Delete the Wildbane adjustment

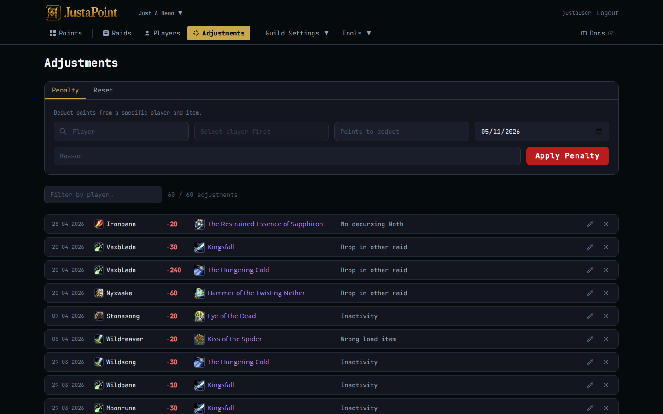[x=606, y=385]
